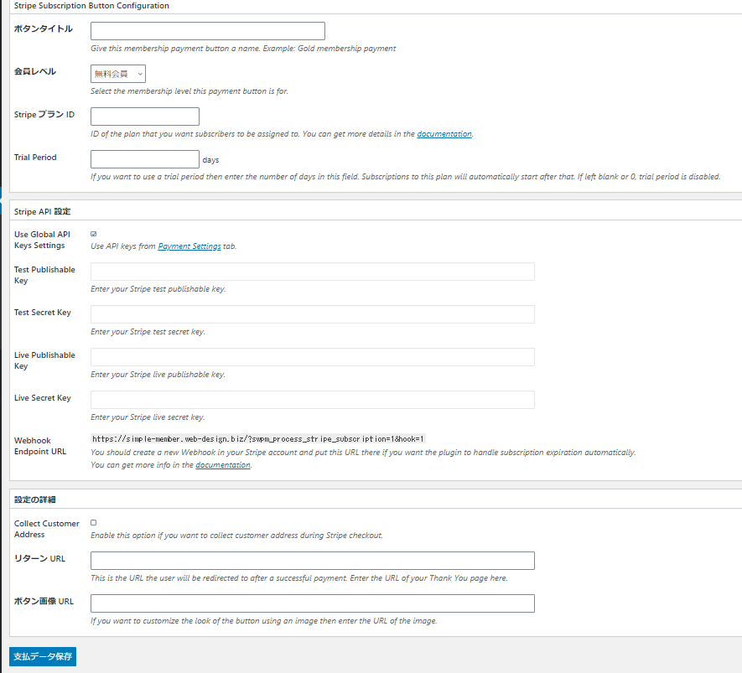Viewport: 742px width, 673px height.
Task: Focus the Stripe プラン ID field
Action: (145, 116)
